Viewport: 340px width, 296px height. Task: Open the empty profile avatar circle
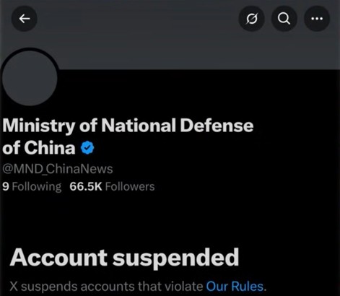coord(30,77)
